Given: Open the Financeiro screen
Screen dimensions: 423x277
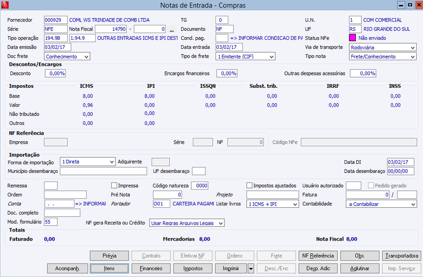Looking at the screenshot, I should pyautogui.click(x=151, y=269).
